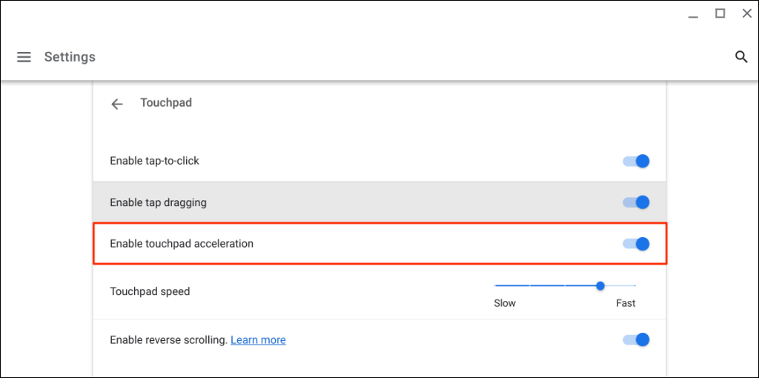Click the Touchpad page heading
The width and height of the screenshot is (759, 378).
point(166,103)
